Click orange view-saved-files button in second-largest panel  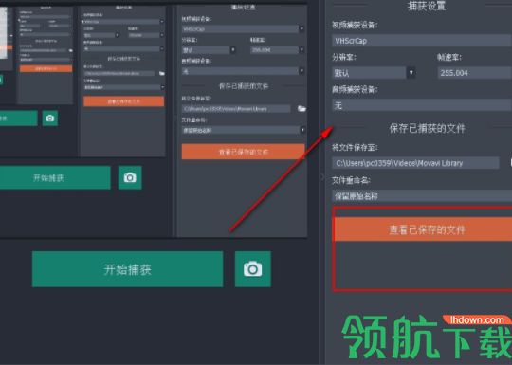pos(244,152)
